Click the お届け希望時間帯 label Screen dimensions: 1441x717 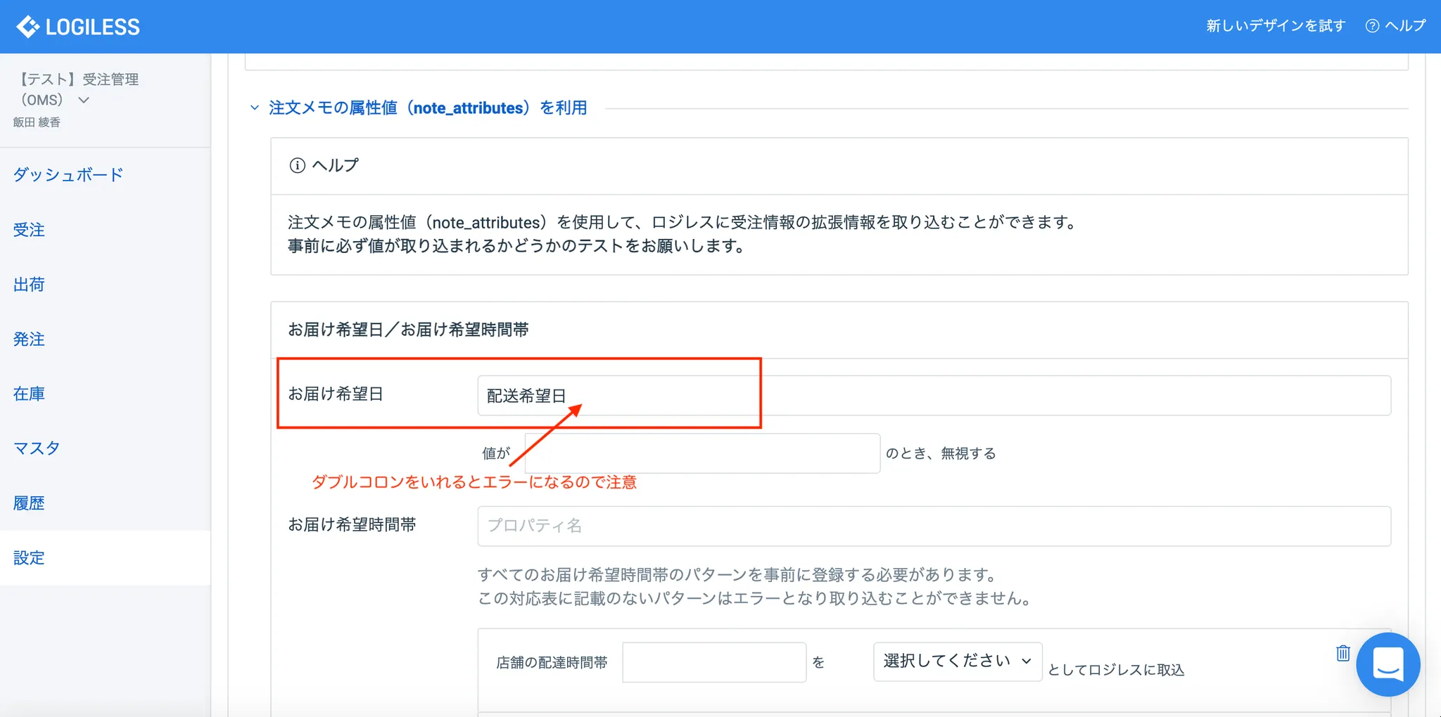click(352, 524)
